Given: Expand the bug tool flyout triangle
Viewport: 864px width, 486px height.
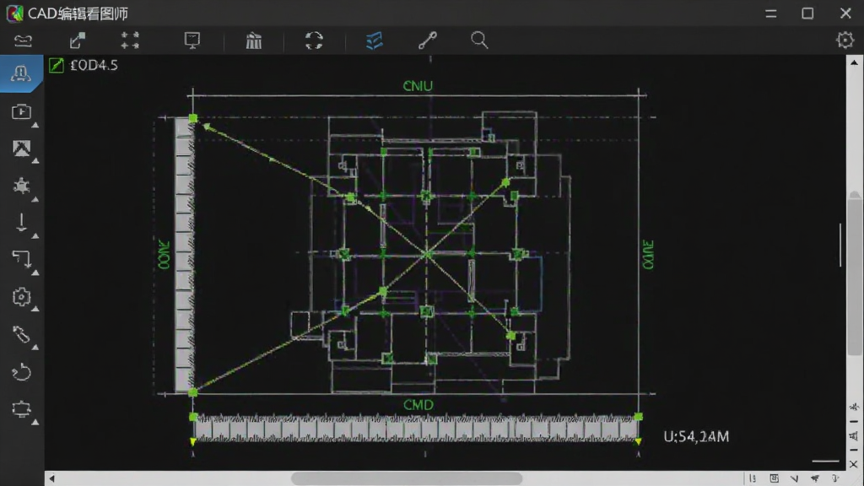Looking at the screenshot, I should (35, 199).
